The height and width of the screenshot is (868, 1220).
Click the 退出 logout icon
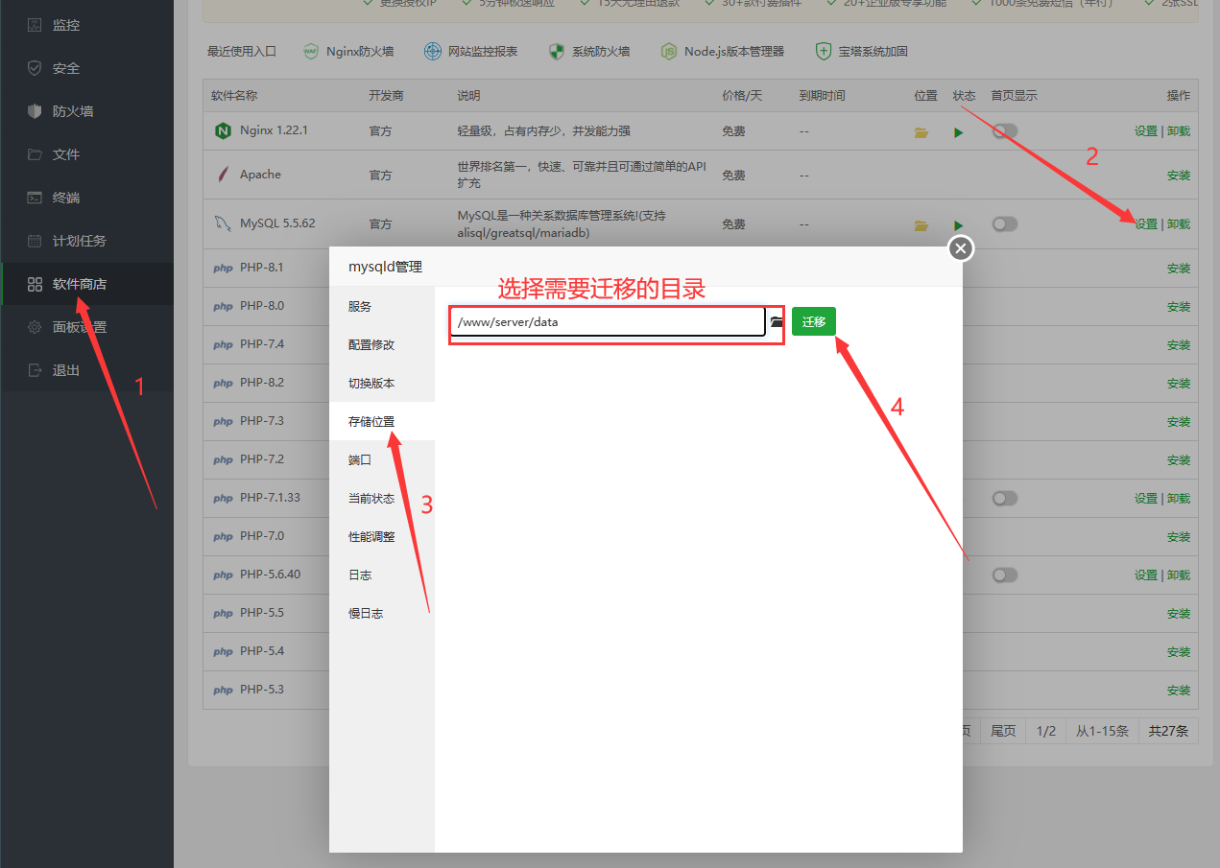pos(35,370)
